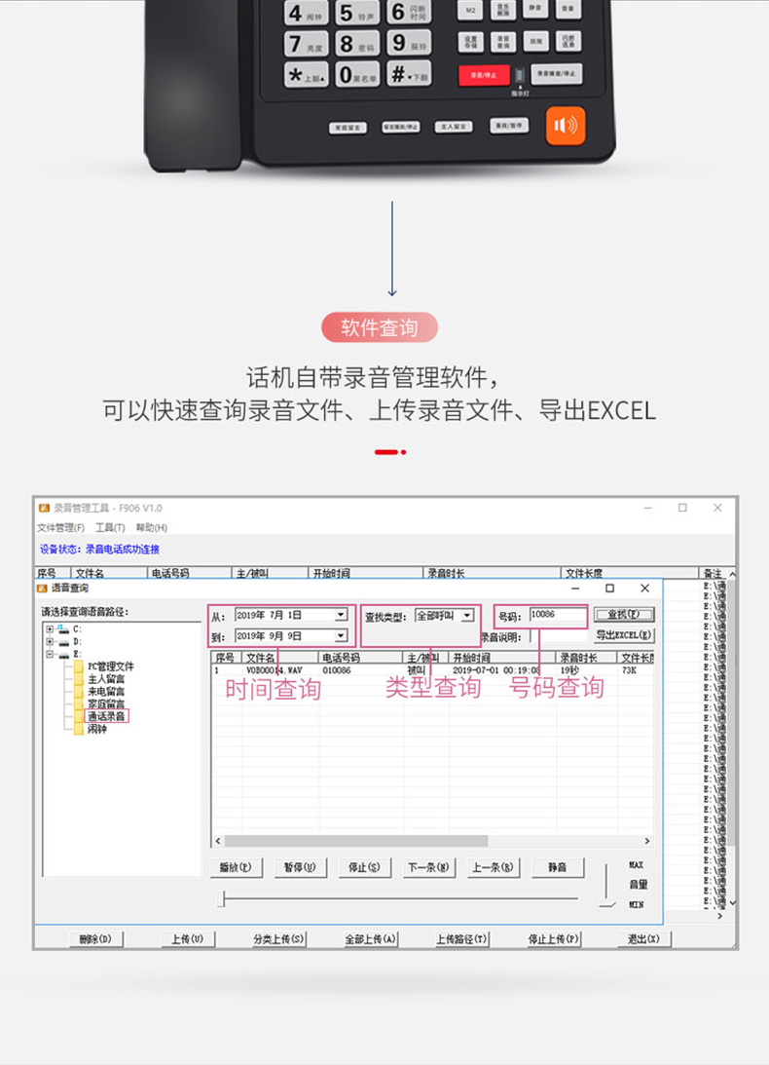Viewport: 769px width, 1065px height.
Task: Click the 查找(F) search button
Action: [624, 615]
